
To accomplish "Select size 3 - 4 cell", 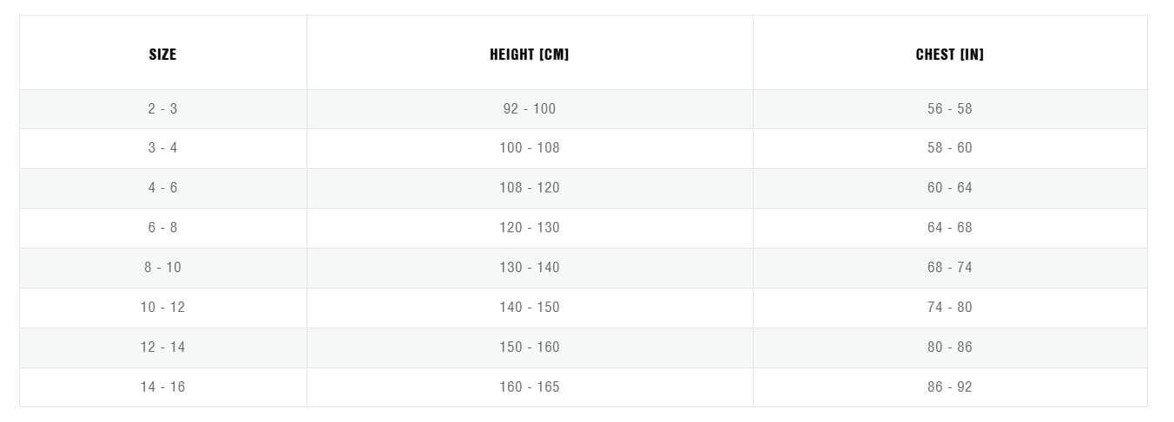I will 162,147.
